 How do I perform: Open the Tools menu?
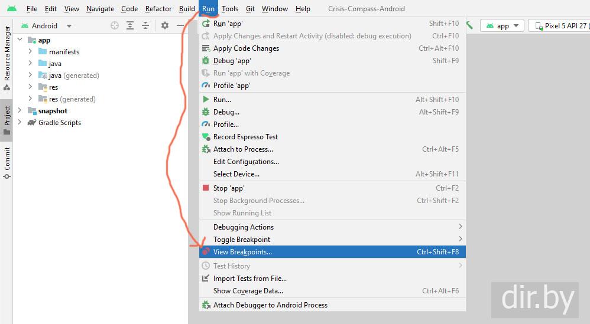pyautogui.click(x=230, y=9)
